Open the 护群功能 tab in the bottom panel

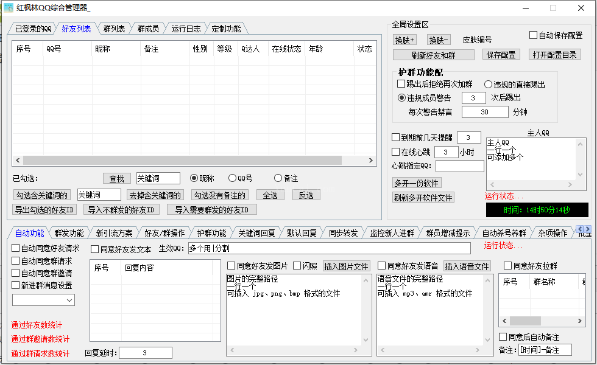coord(211,233)
